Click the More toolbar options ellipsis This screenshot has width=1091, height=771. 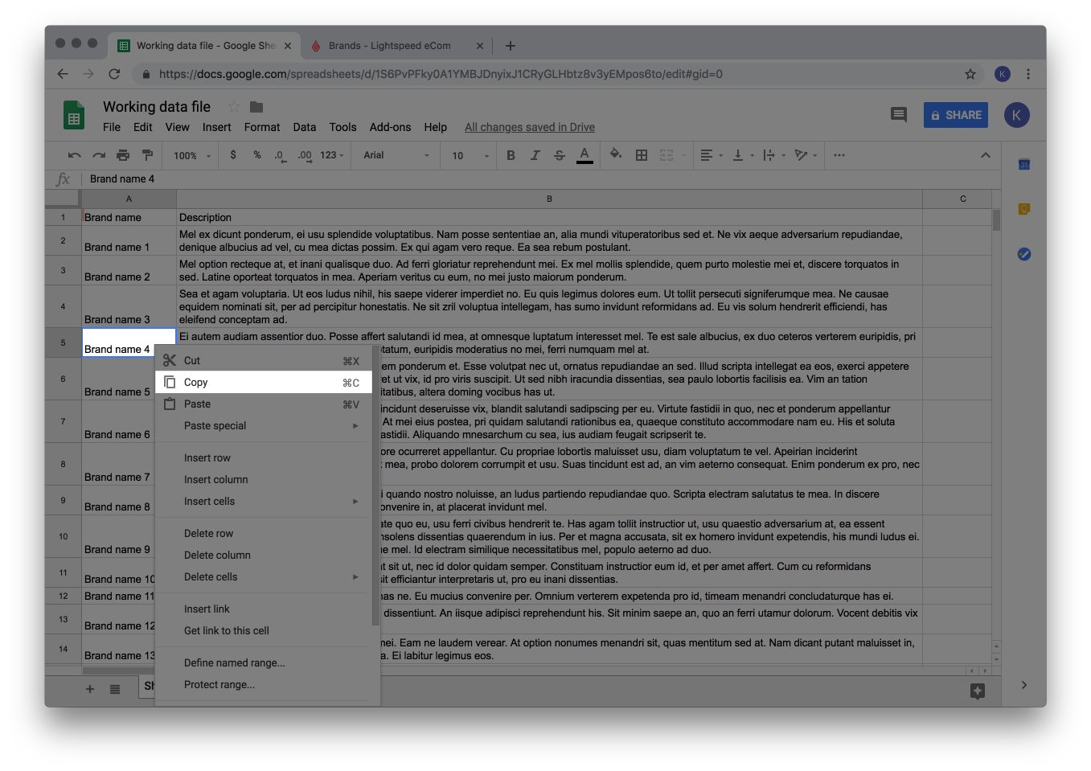coord(839,155)
